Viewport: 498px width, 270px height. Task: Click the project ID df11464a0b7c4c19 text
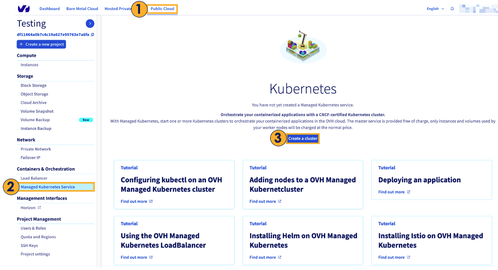coord(53,35)
